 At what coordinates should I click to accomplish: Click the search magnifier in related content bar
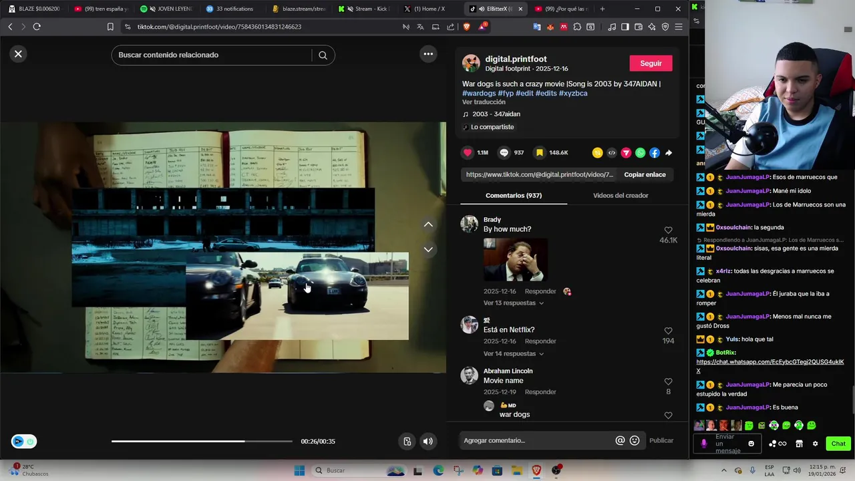point(323,55)
